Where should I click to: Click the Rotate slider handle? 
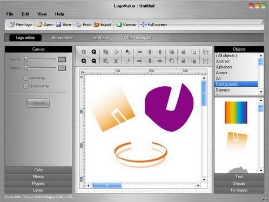pyautogui.click(x=26, y=68)
